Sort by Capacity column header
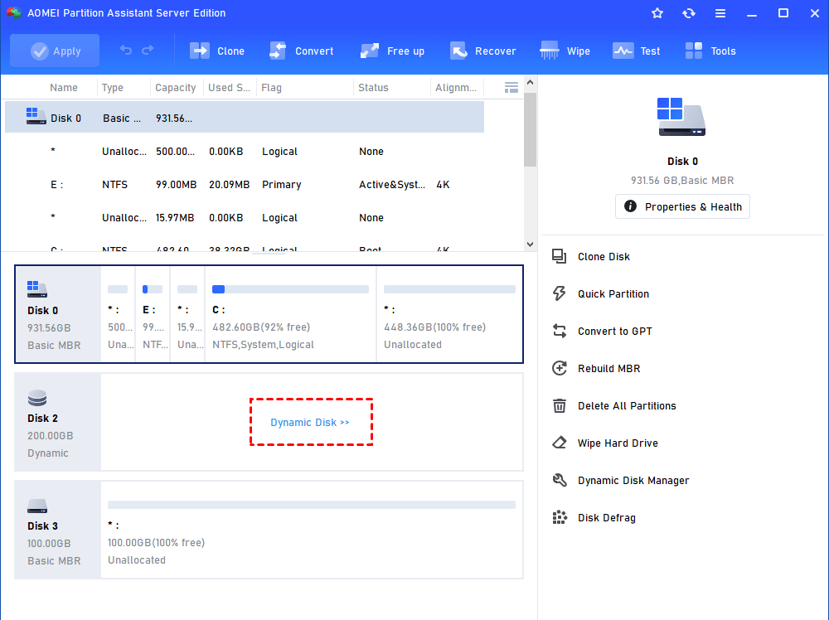This screenshot has width=829, height=620. pos(175,88)
